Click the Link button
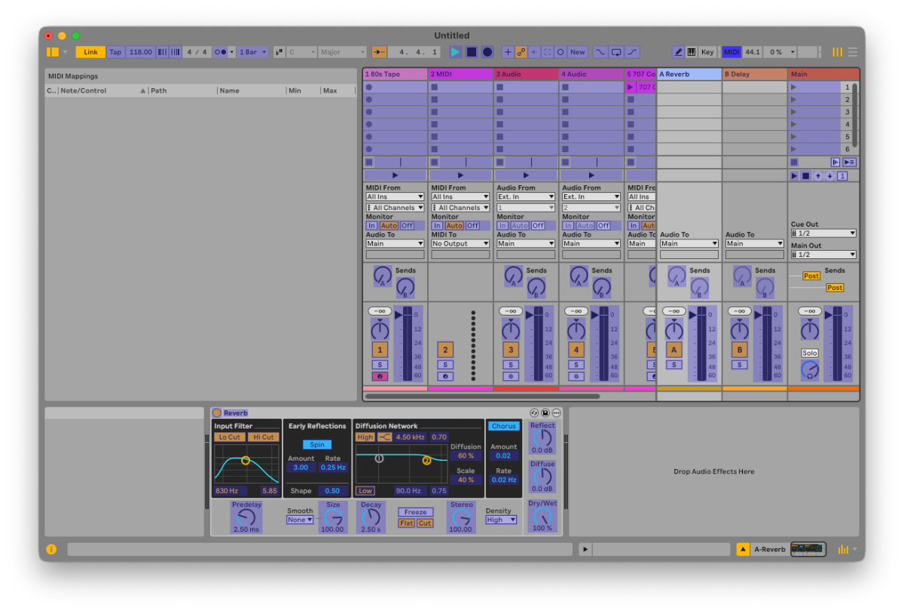The height and width of the screenshot is (613, 904). (90, 52)
